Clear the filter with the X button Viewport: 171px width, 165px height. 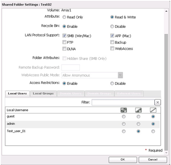tap(158, 102)
